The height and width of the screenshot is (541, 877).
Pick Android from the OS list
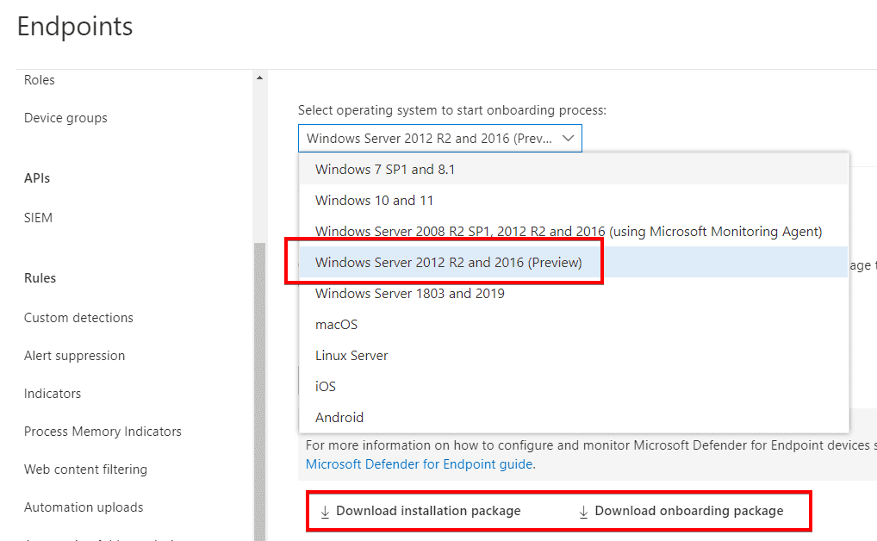click(573, 417)
